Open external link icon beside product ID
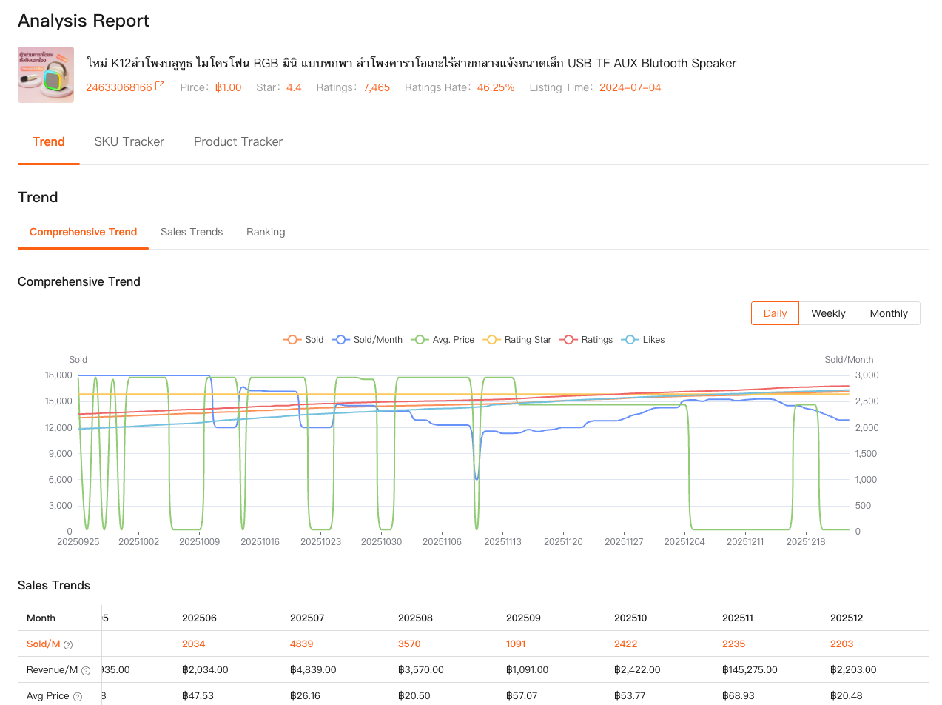 coord(160,87)
